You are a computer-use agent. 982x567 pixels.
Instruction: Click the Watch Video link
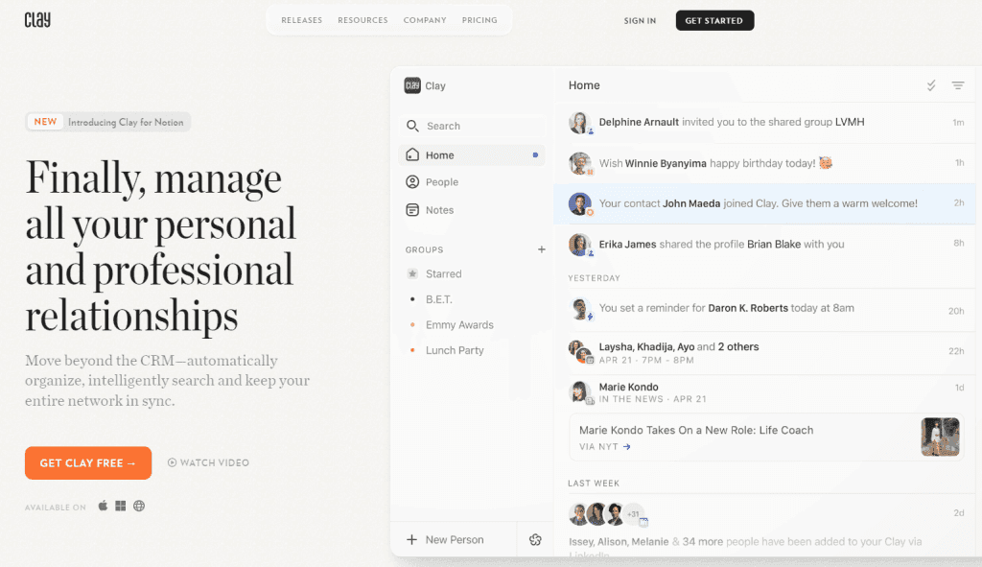tap(208, 463)
